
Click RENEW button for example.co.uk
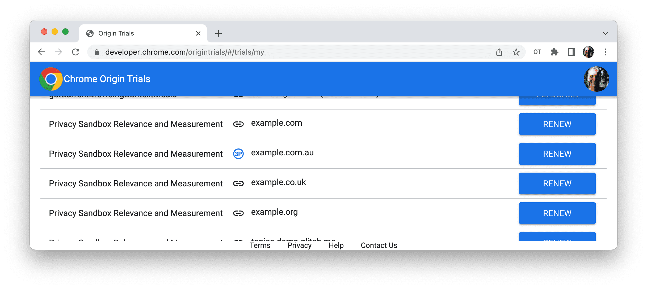coord(557,184)
